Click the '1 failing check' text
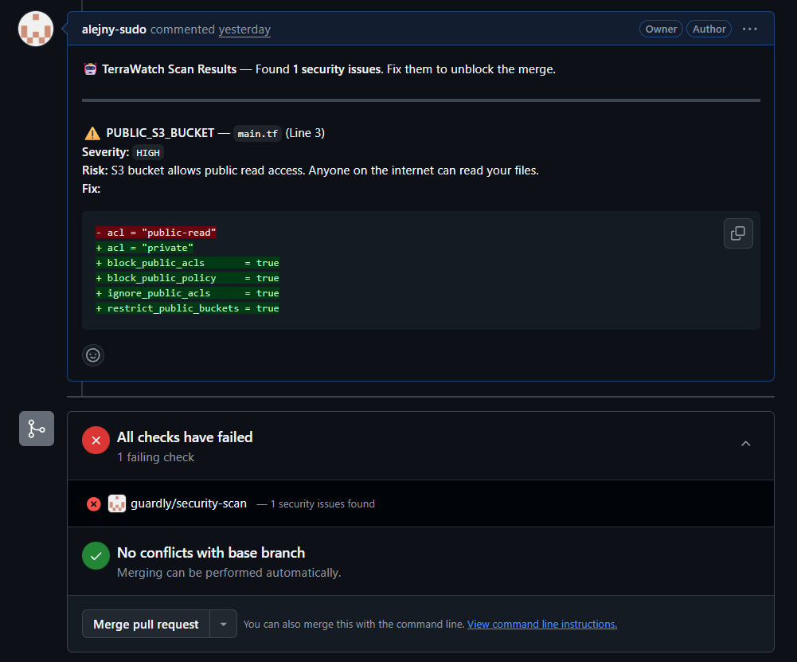The height and width of the screenshot is (662, 797). [x=155, y=457]
